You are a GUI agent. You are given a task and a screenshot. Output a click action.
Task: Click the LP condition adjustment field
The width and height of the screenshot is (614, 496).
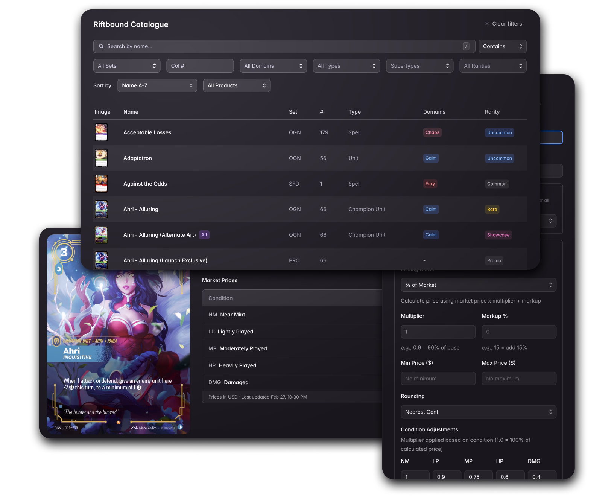click(x=447, y=475)
